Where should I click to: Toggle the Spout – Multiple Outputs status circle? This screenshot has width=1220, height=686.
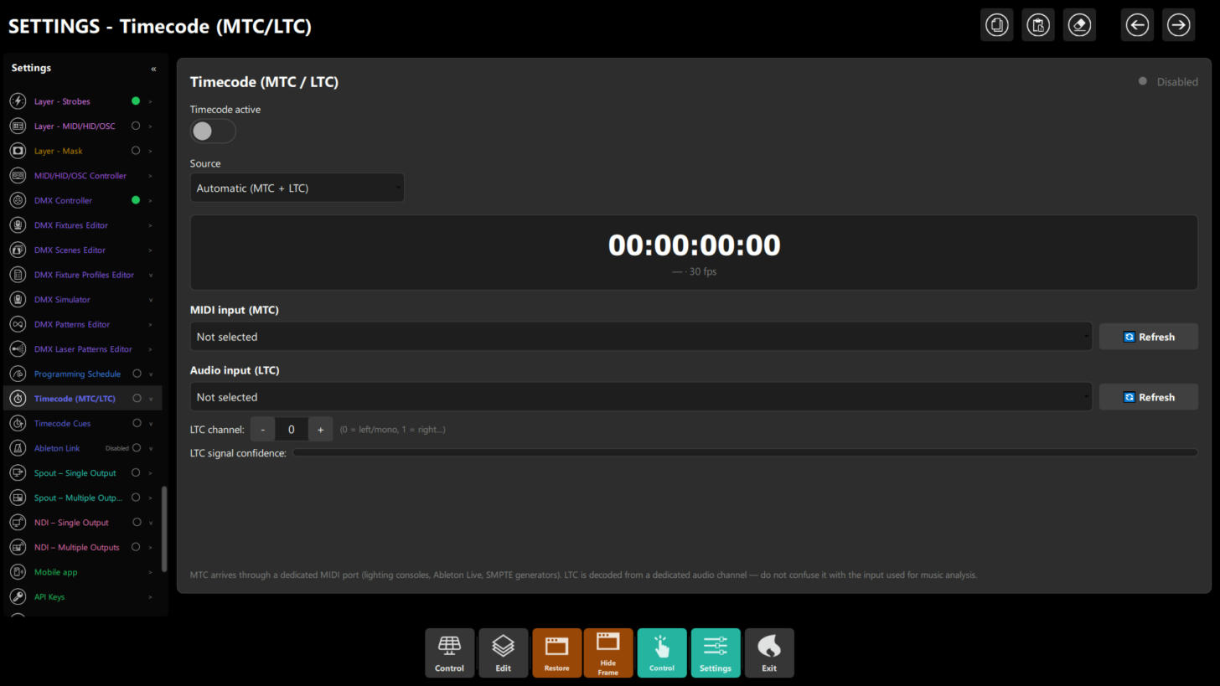(x=136, y=498)
